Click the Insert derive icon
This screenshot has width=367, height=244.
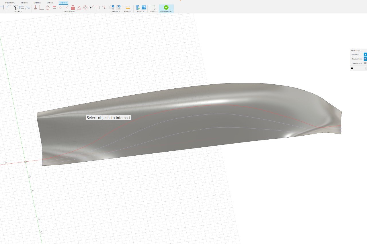[138, 7]
